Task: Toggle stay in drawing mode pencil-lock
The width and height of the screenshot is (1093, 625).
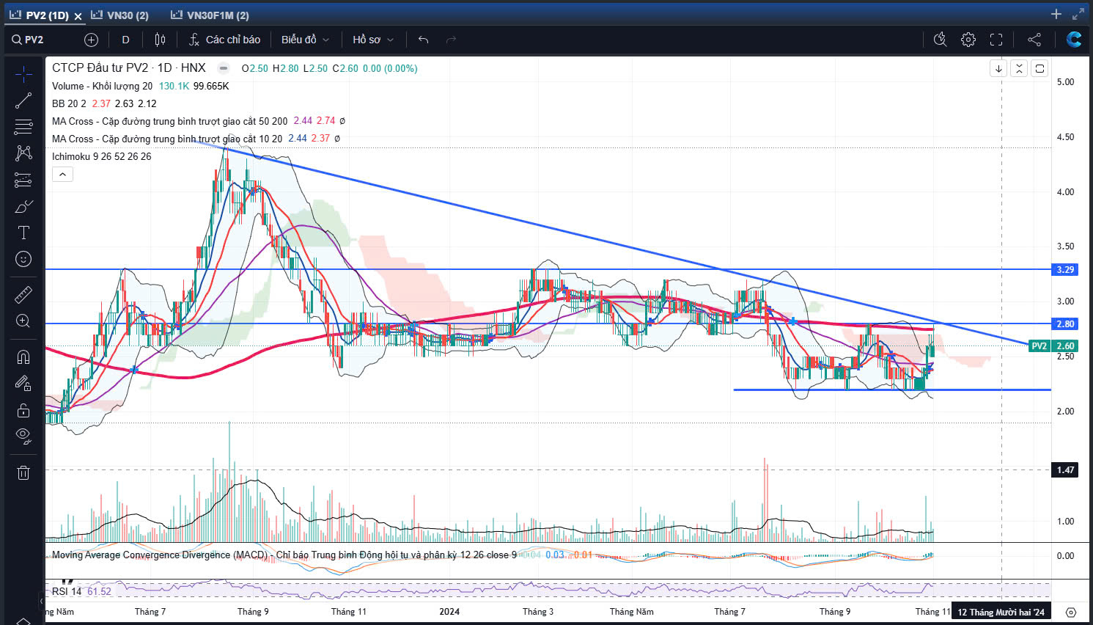Action: coord(23,383)
